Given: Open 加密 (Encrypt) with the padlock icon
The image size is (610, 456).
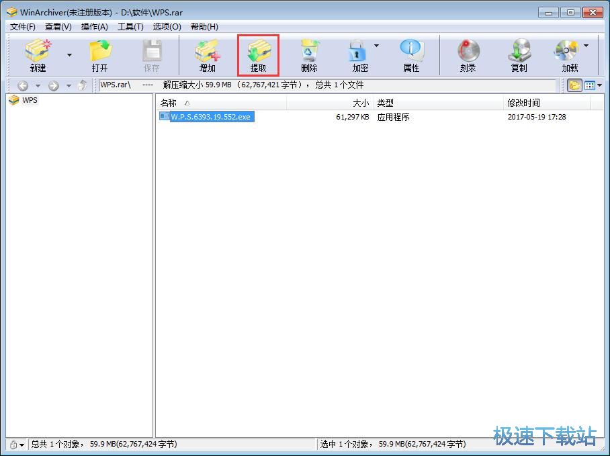Looking at the screenshot, I should [x=359, y=52].
